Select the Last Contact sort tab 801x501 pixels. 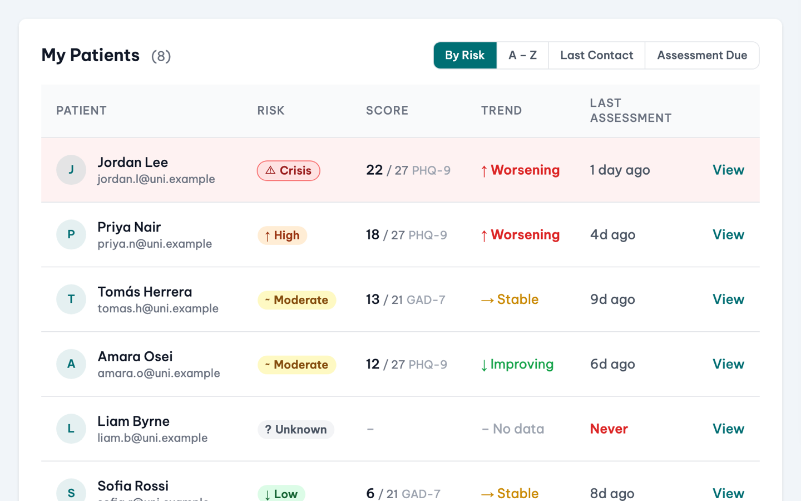pos(596,55)
